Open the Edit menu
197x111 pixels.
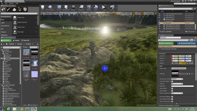[x=6, y=3]
